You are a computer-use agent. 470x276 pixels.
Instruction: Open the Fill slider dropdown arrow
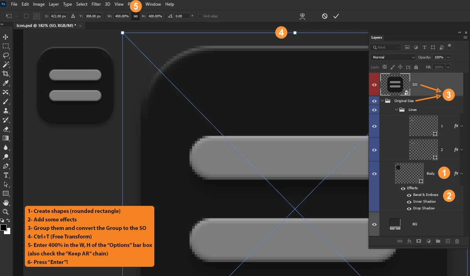[x=448, y=67]
